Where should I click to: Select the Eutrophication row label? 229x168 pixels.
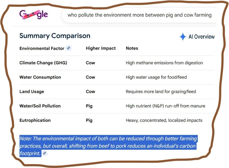[35, 120]
